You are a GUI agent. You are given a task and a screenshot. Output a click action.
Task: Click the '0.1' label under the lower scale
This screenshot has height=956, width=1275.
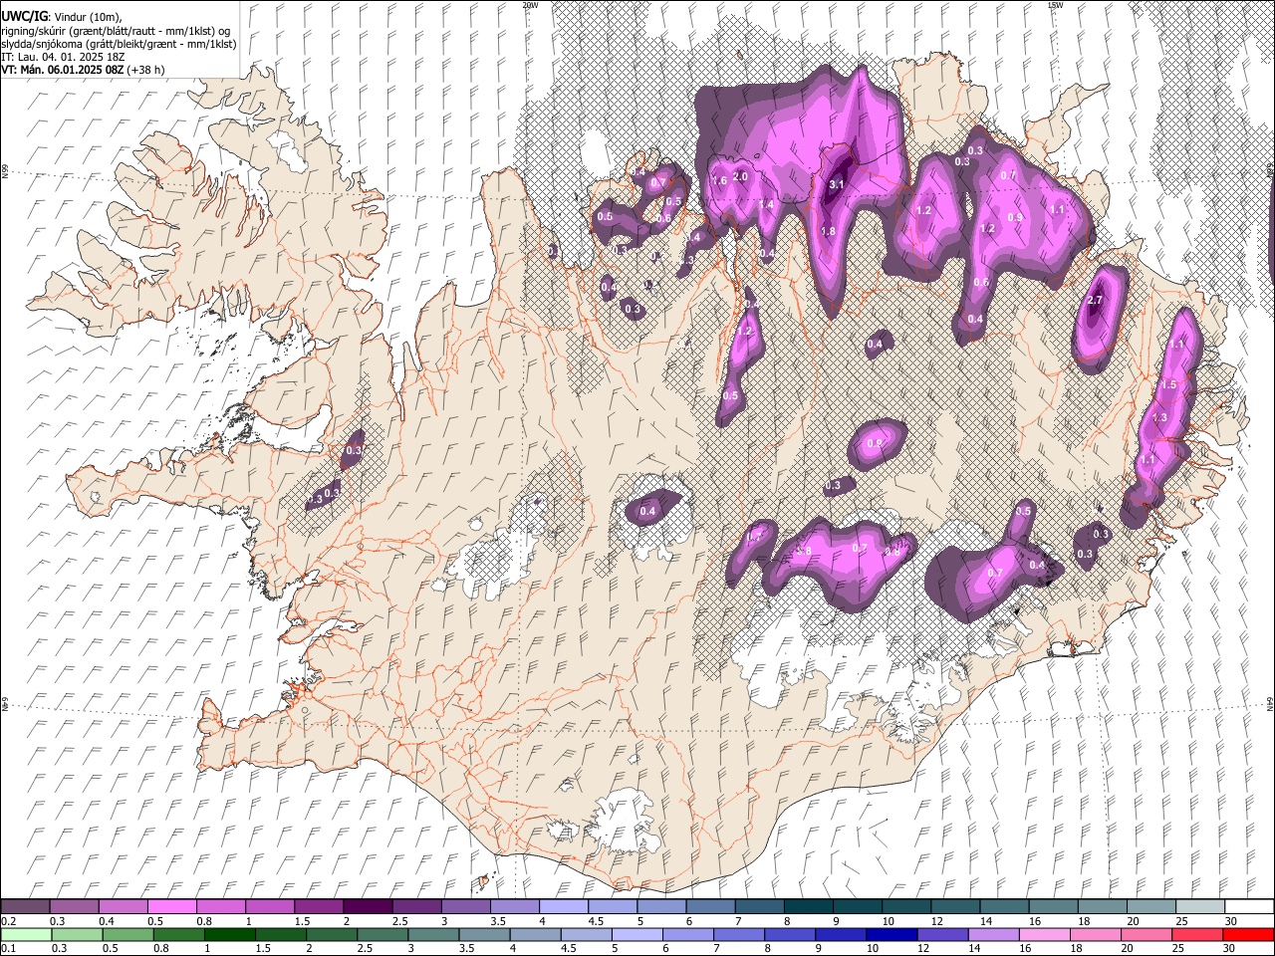8,948
